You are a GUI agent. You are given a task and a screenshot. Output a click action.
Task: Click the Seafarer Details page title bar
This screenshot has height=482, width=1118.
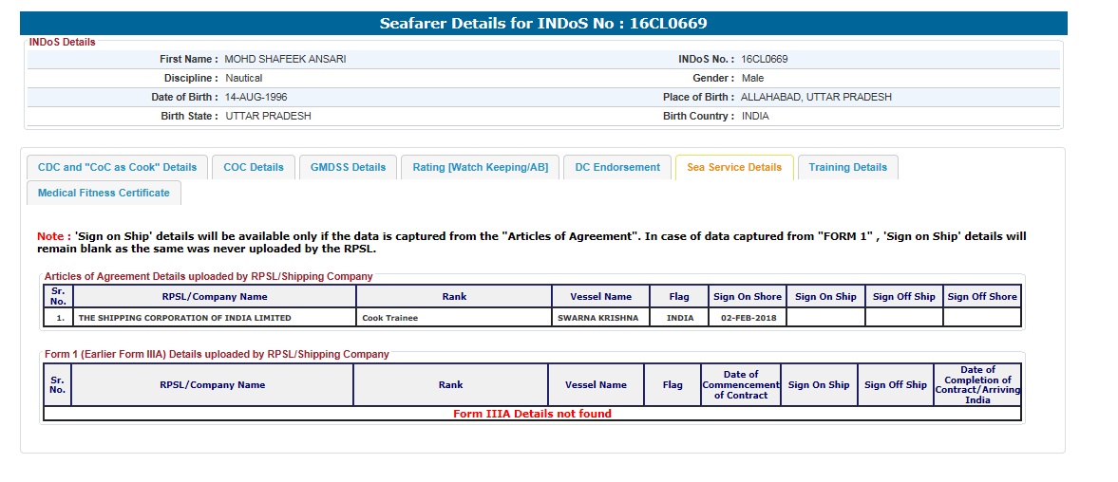tap(543, 23)
